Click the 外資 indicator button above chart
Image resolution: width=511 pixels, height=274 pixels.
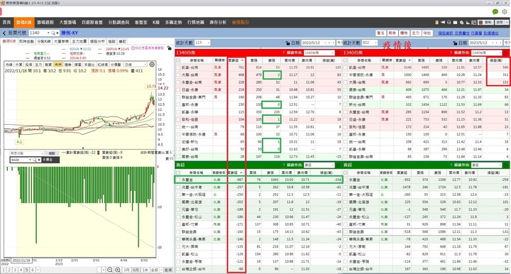pos(18,65)
